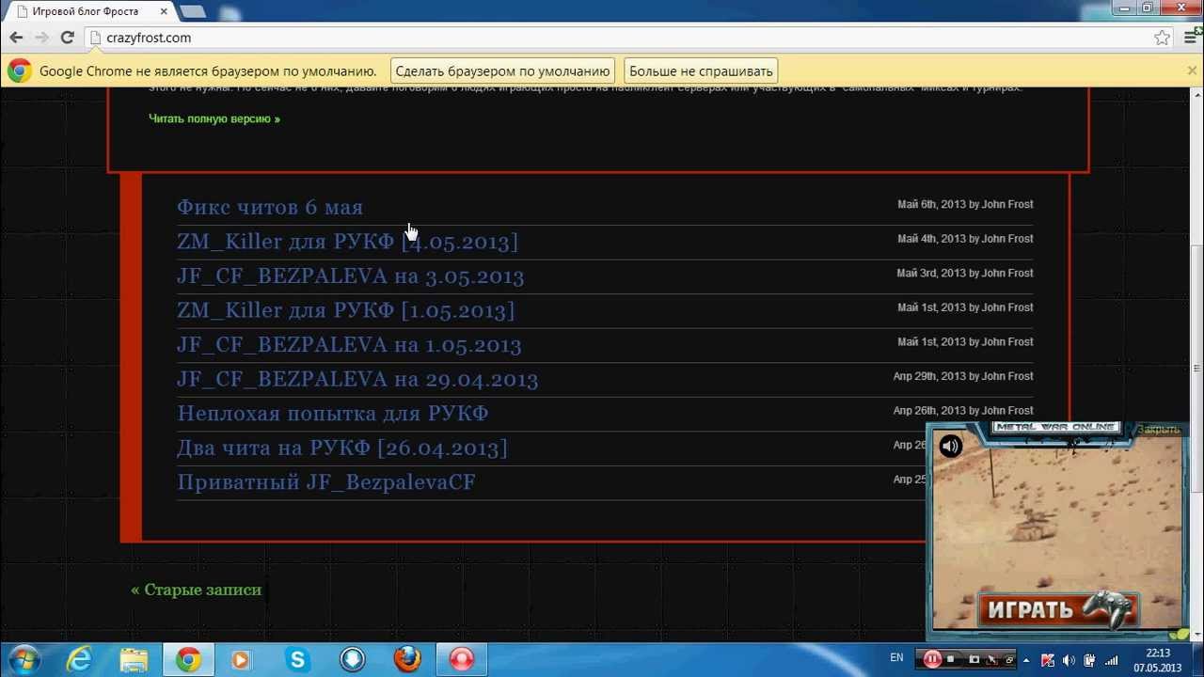The height and width of the screenshot is (677, 1204).
Task: Click the 'ИГРАТЬ' button in the ad
Action: pos(1058,609)
